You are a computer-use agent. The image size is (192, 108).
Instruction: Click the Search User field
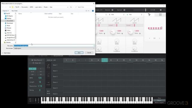84,7
